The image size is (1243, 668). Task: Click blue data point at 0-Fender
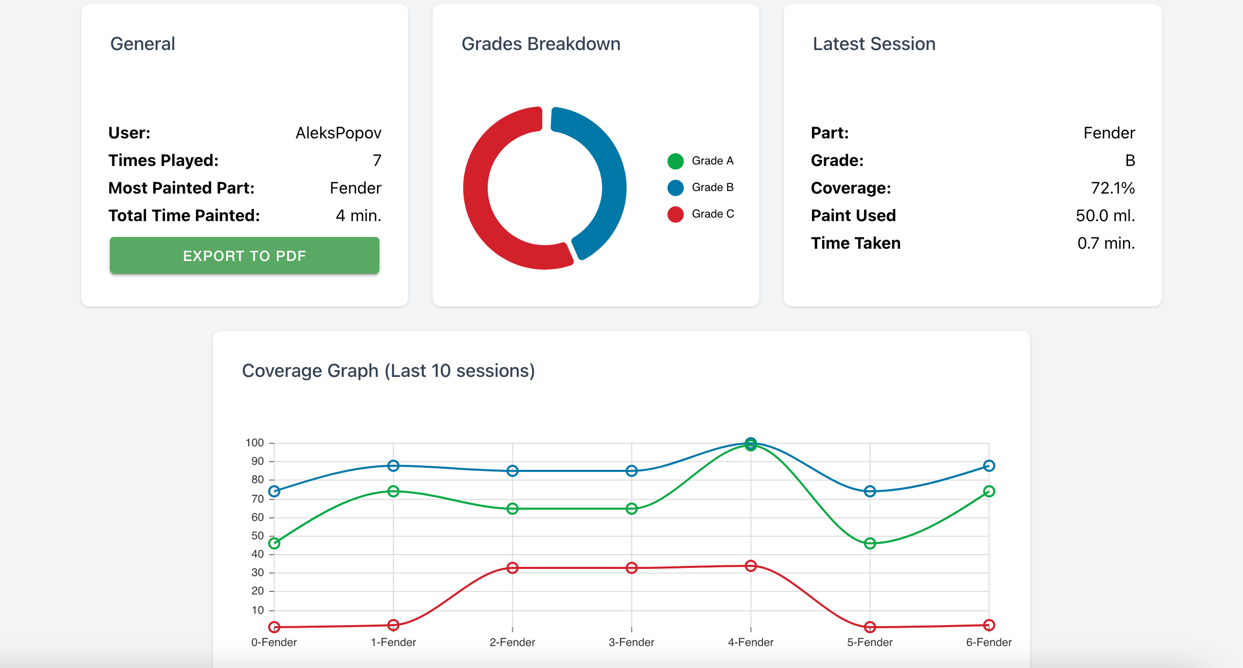pos(274,491)
